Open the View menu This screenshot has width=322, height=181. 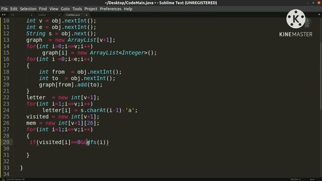point(54,9)
